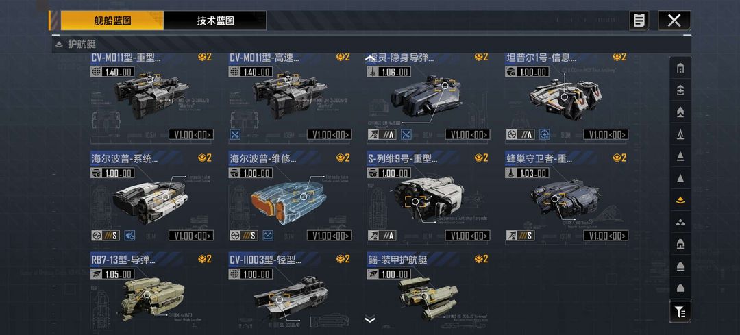
Task: Select the highlighted frigate category icon
Action: (680, 200)
